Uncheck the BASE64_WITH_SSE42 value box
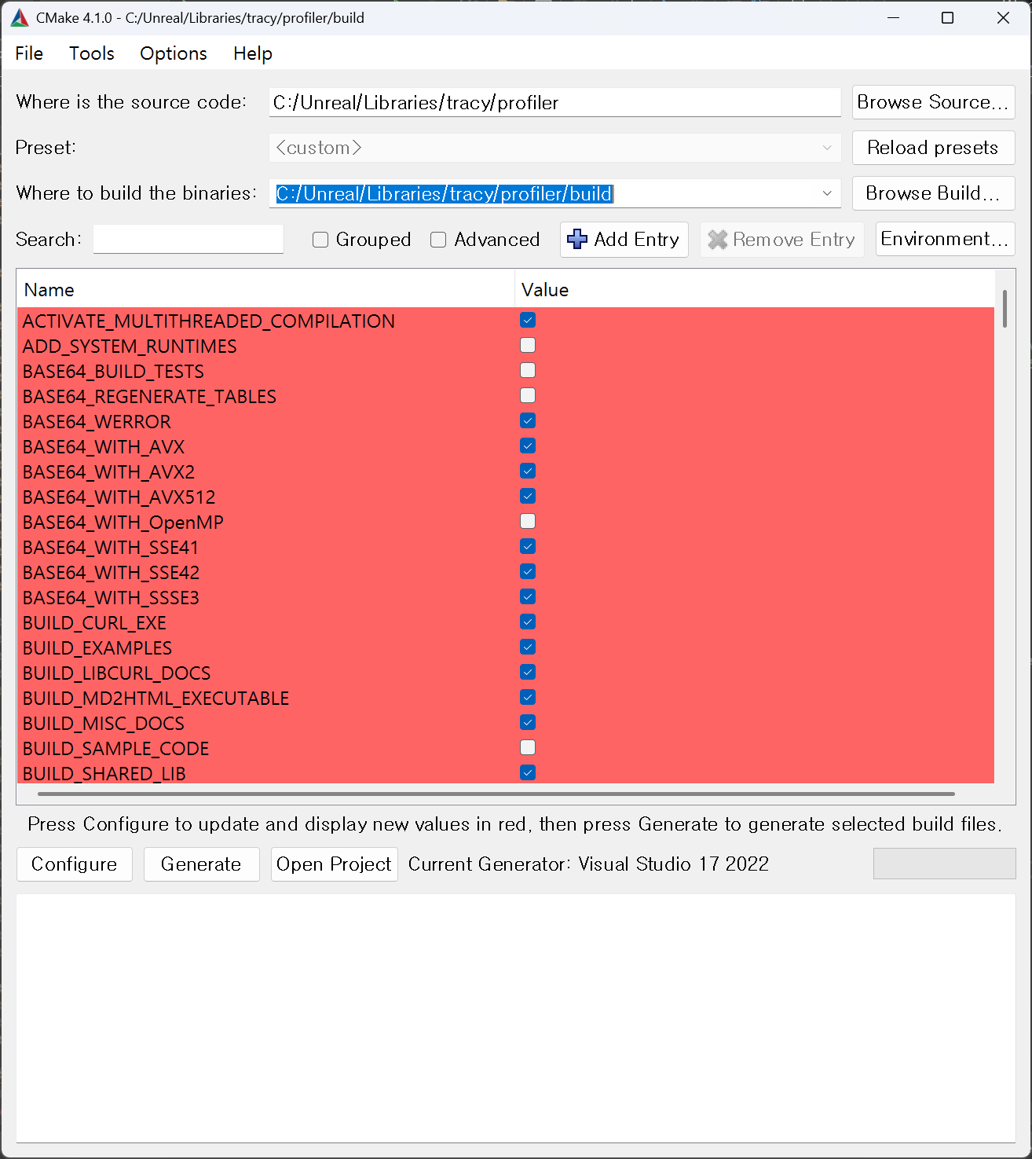 (528, 572)
